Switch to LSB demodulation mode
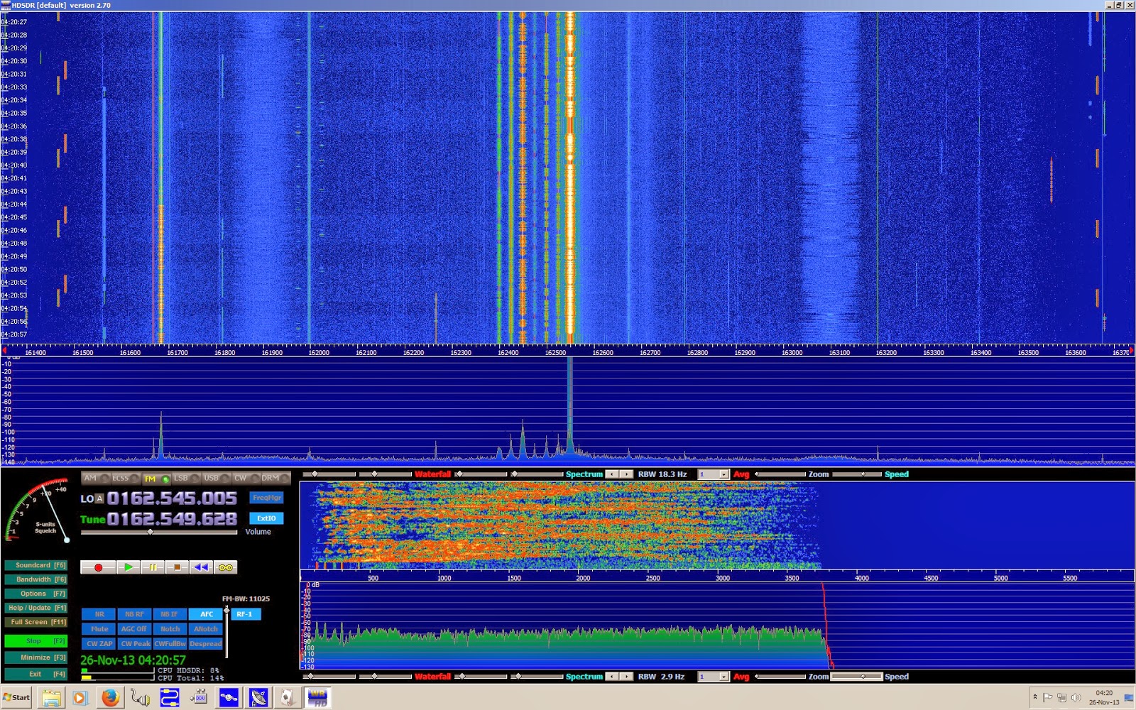 [x=181, y=479]
